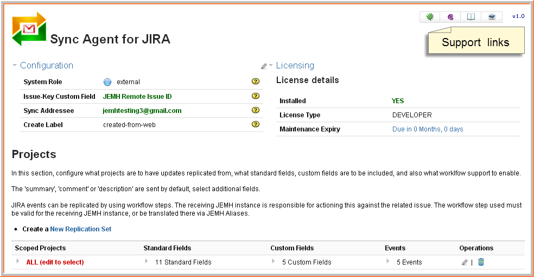Image resolution: width=534 pixels, height=277 pixels.
Task: Expand the 11 Standard Fields list
Action: point(146,261)
